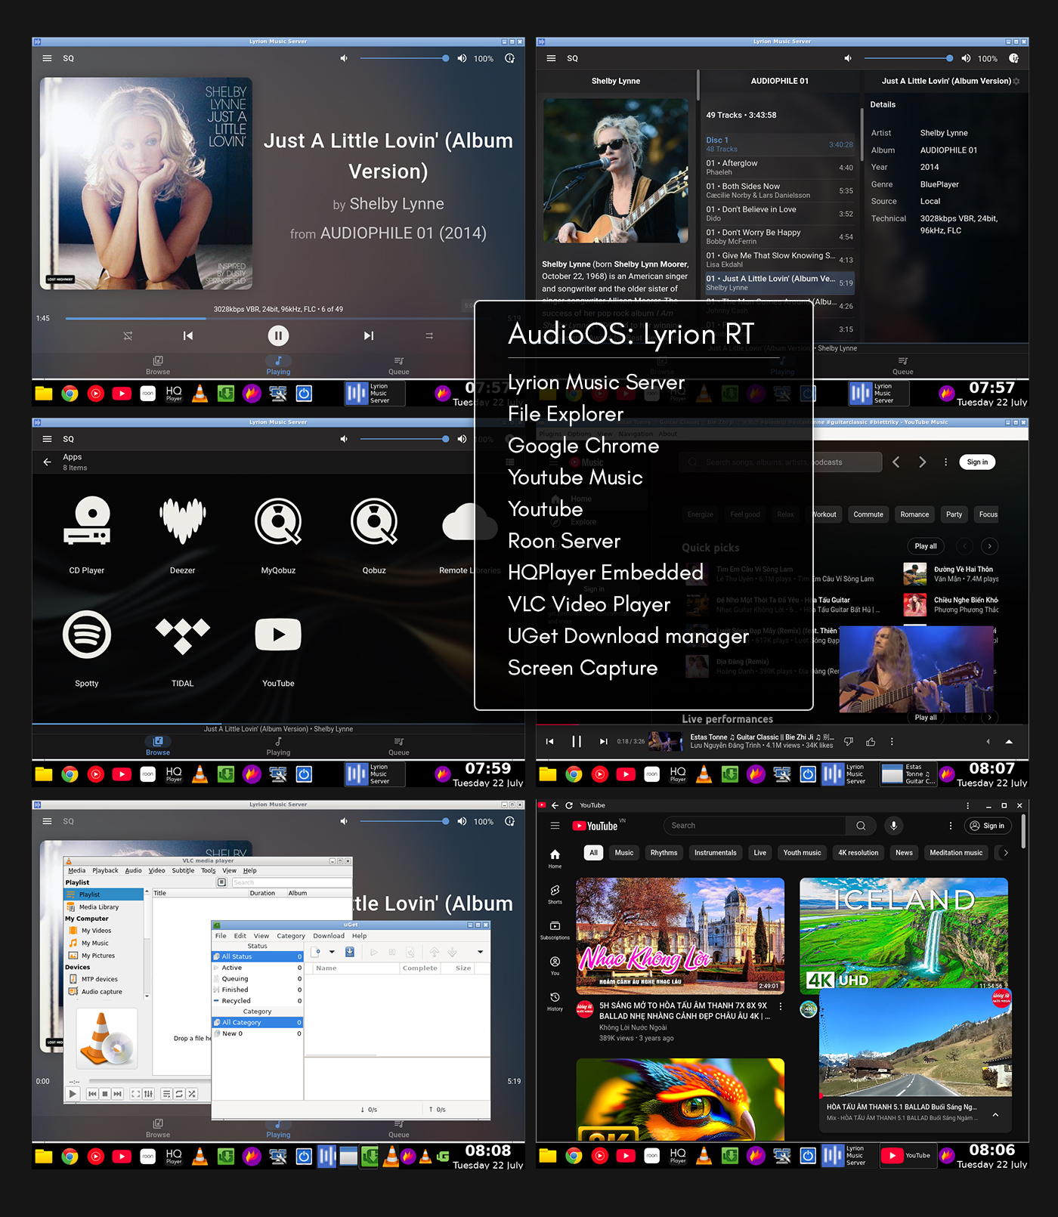Screen dimensions: 1058x1217
Task: Move download down in uGet toolbar
Action: 453,952
